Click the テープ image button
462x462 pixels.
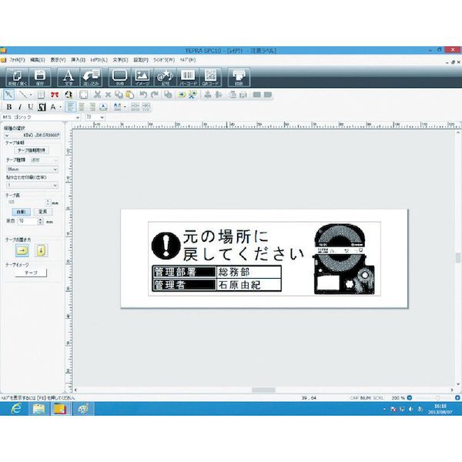(x=30, y=273)
